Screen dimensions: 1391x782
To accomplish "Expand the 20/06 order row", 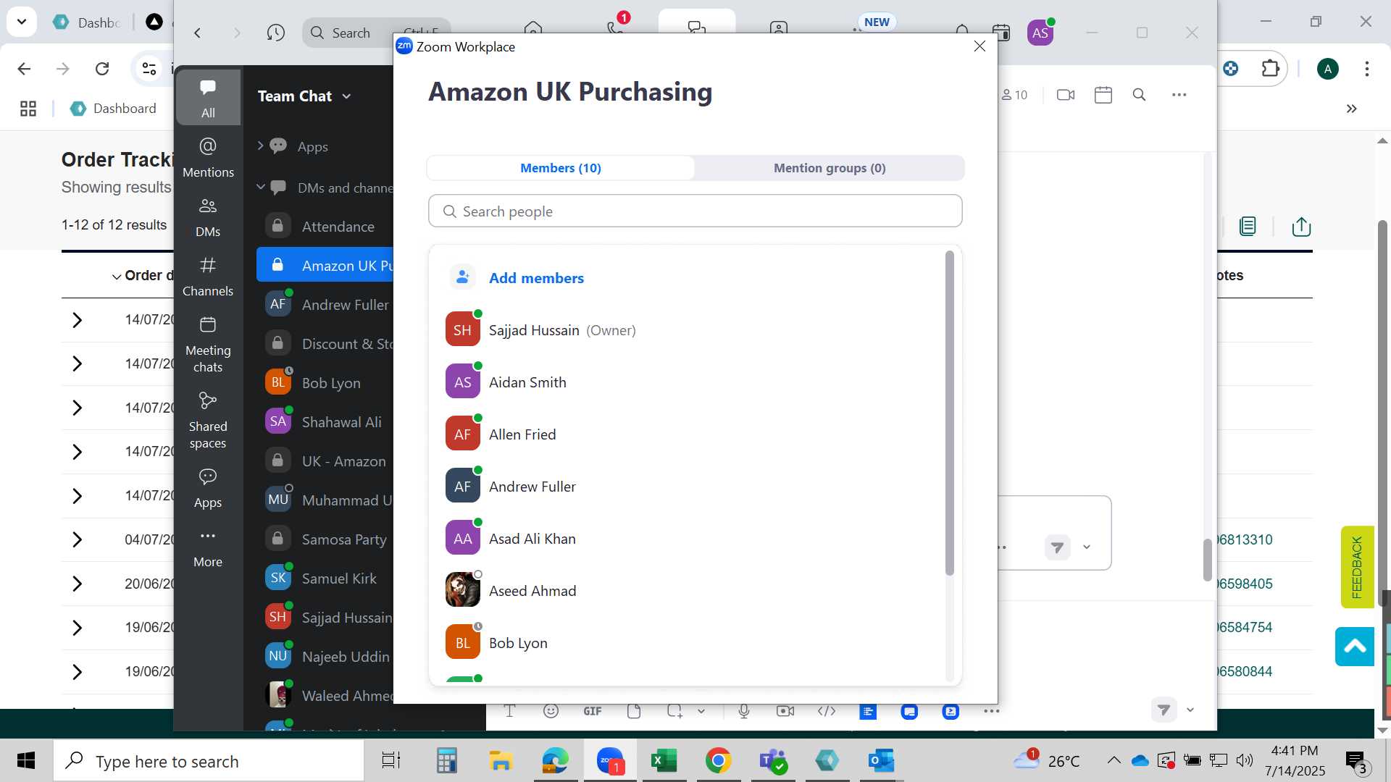I will point(77,584).
